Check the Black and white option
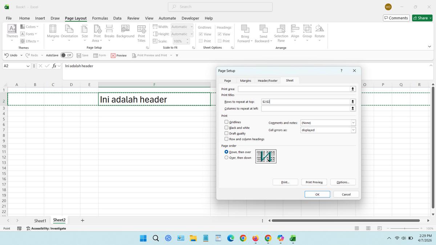 [x=227, y=128]
